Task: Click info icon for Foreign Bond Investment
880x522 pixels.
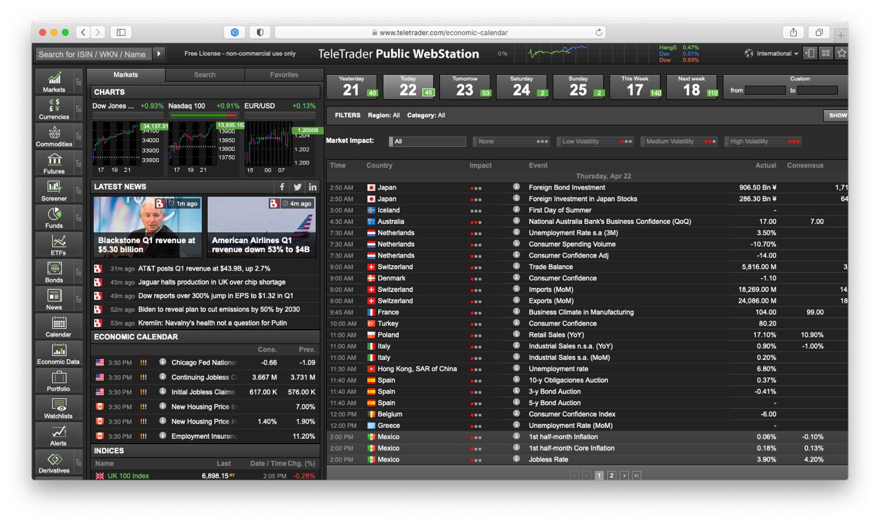Action: [x=516, y=187]
